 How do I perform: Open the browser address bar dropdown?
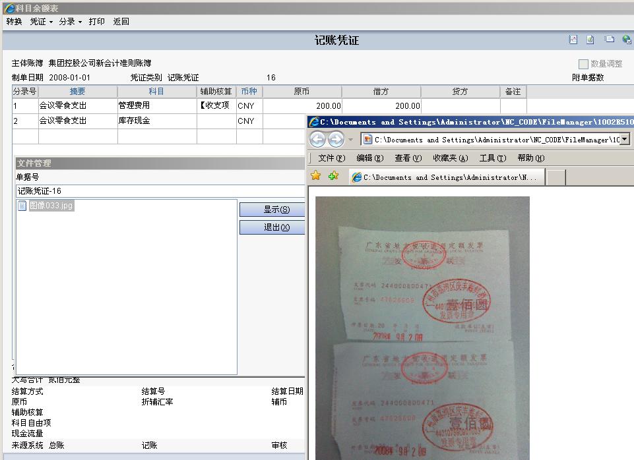coord(624,140)
